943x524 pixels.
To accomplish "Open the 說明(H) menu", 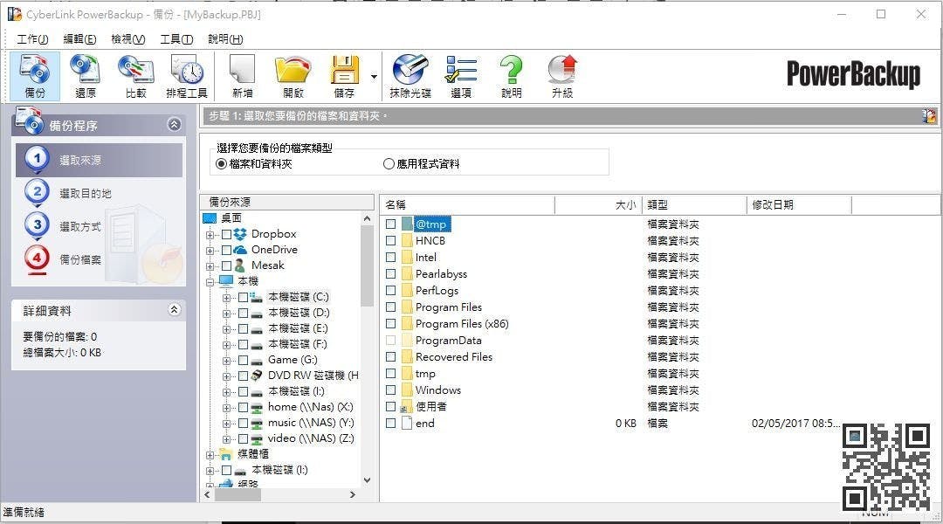I will 225,39.
